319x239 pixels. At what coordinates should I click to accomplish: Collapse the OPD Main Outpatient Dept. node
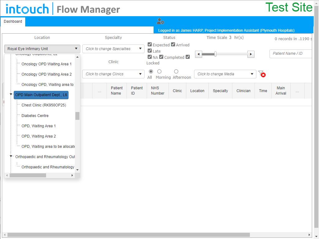coord(11,94)
